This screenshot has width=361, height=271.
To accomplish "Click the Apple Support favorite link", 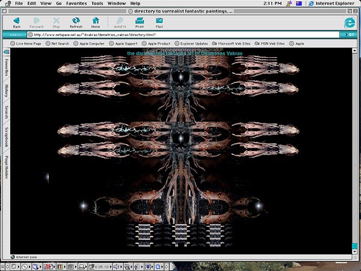I will pos(123,43).
